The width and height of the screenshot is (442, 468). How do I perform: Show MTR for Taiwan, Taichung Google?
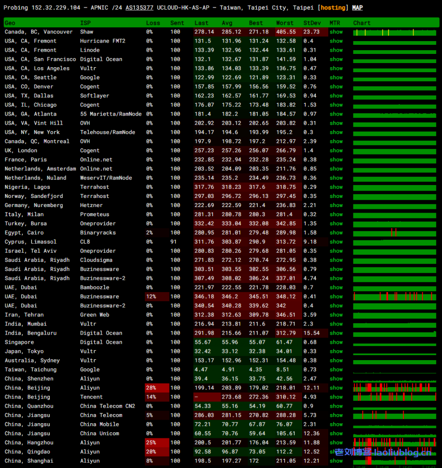click(336, 370)
